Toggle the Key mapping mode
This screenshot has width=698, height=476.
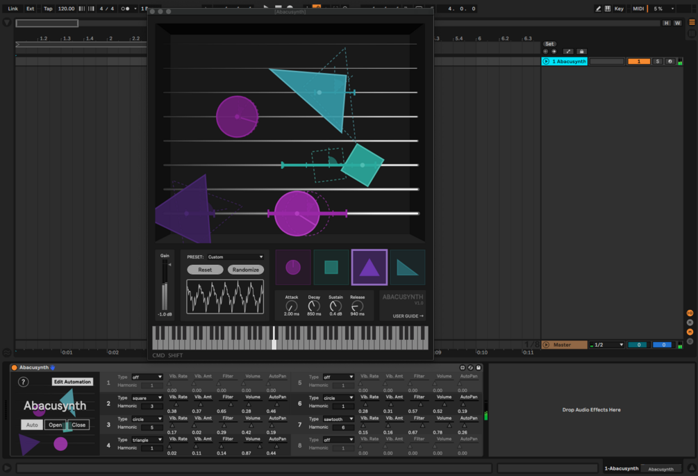[x=619, y=8]
